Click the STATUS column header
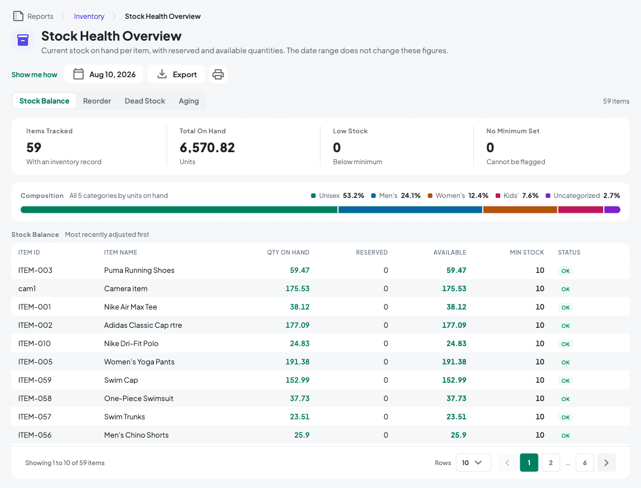Screen dimensions: 641x488 pyautogui.click(x=569, y=253)
